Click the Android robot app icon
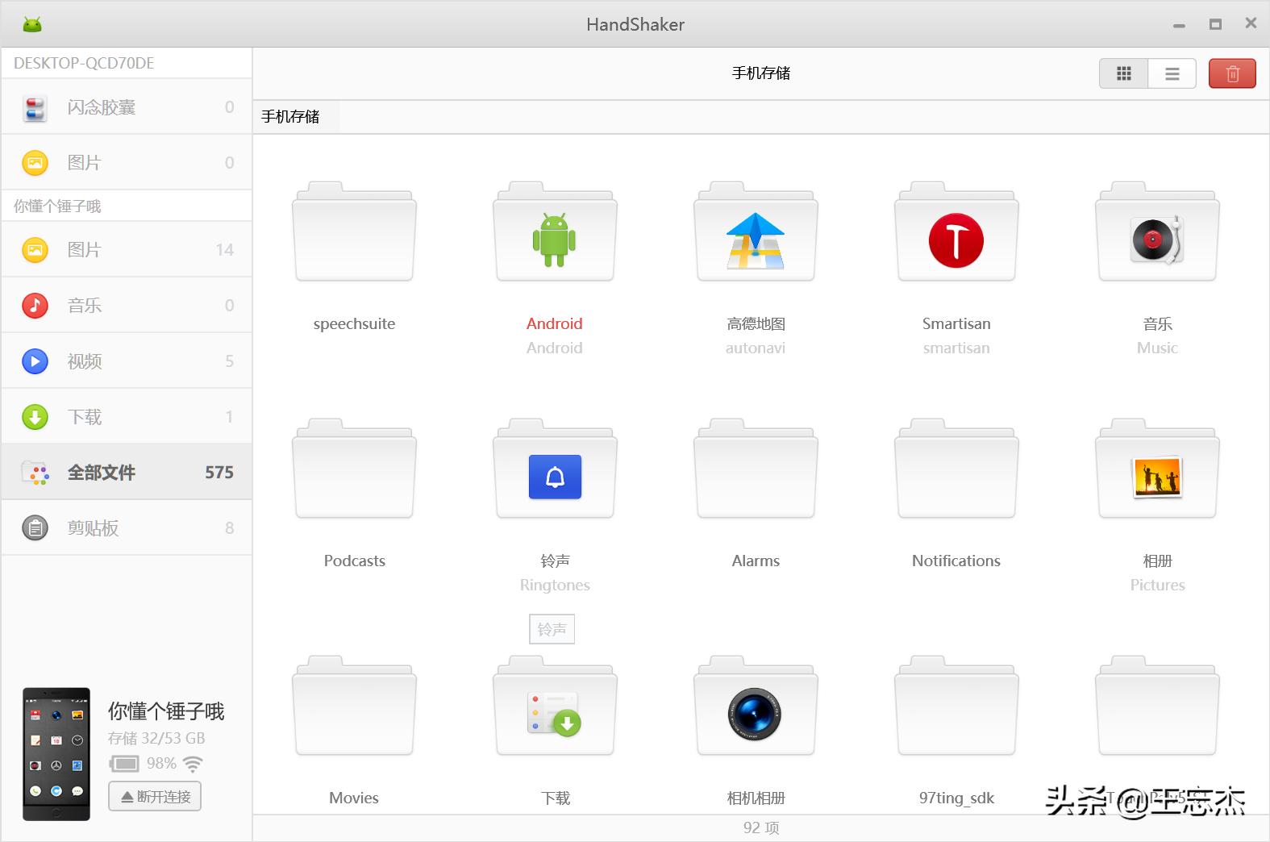The height and width of the screenshot is (842, 1270). 32,24
